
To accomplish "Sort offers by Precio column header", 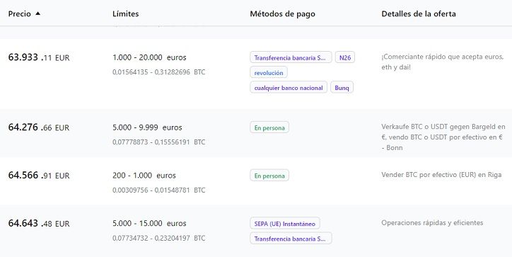I will click(20, 13).
